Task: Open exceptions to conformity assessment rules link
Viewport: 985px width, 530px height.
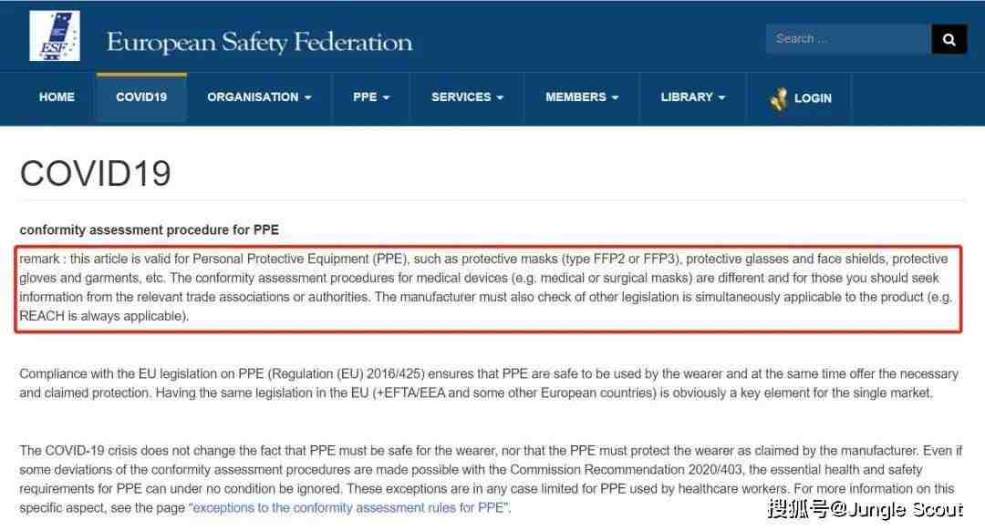Action: coord(348,507)
